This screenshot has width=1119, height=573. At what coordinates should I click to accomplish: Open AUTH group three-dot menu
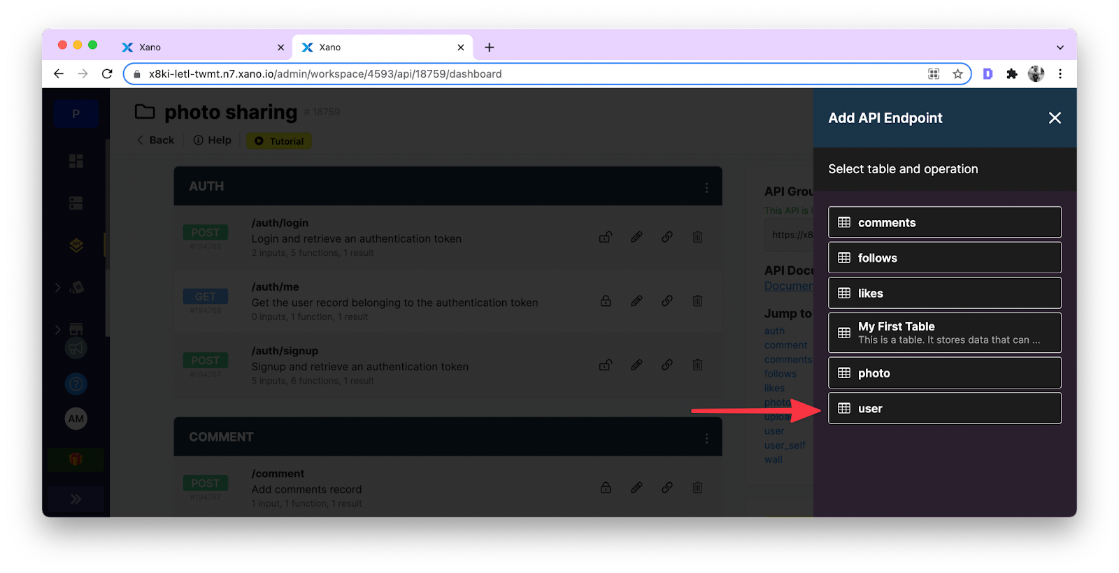point(706,187)
